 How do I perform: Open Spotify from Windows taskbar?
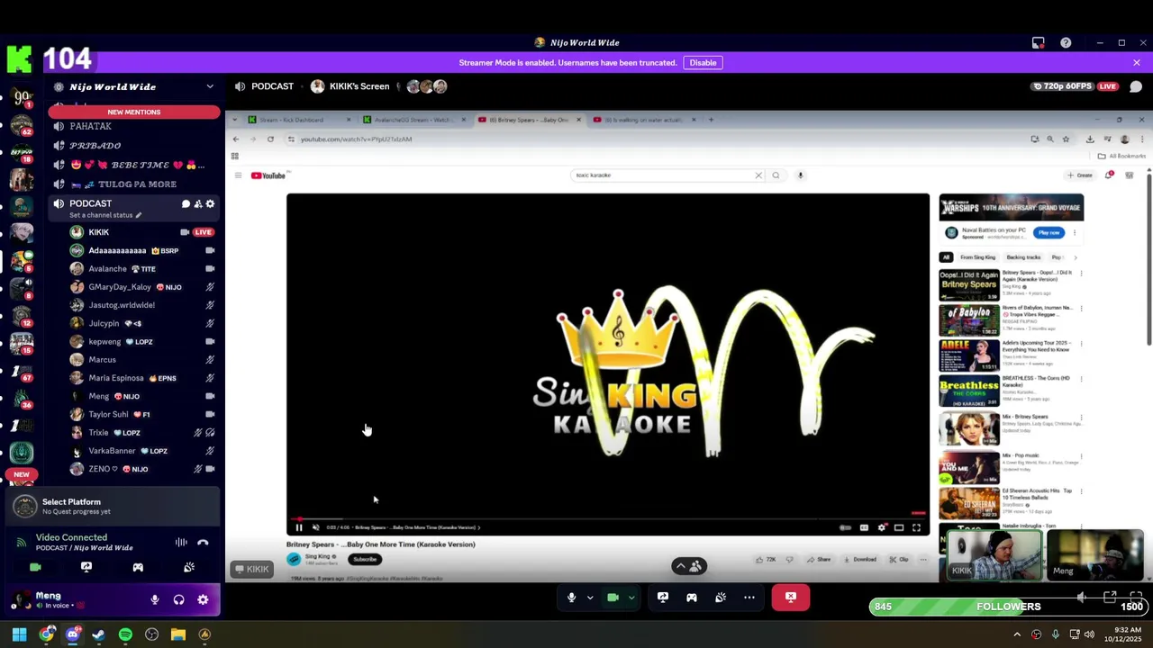pos(125,634)
